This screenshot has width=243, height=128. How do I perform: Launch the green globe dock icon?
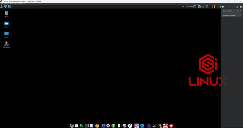click(x=81, y=126)
